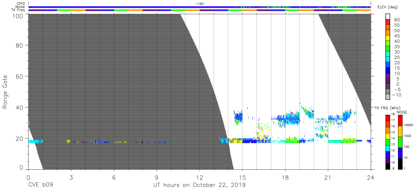
Task: Click the '1000' label on NOISE colorbar
Action: pyautogui.click(x=408, y=136)
